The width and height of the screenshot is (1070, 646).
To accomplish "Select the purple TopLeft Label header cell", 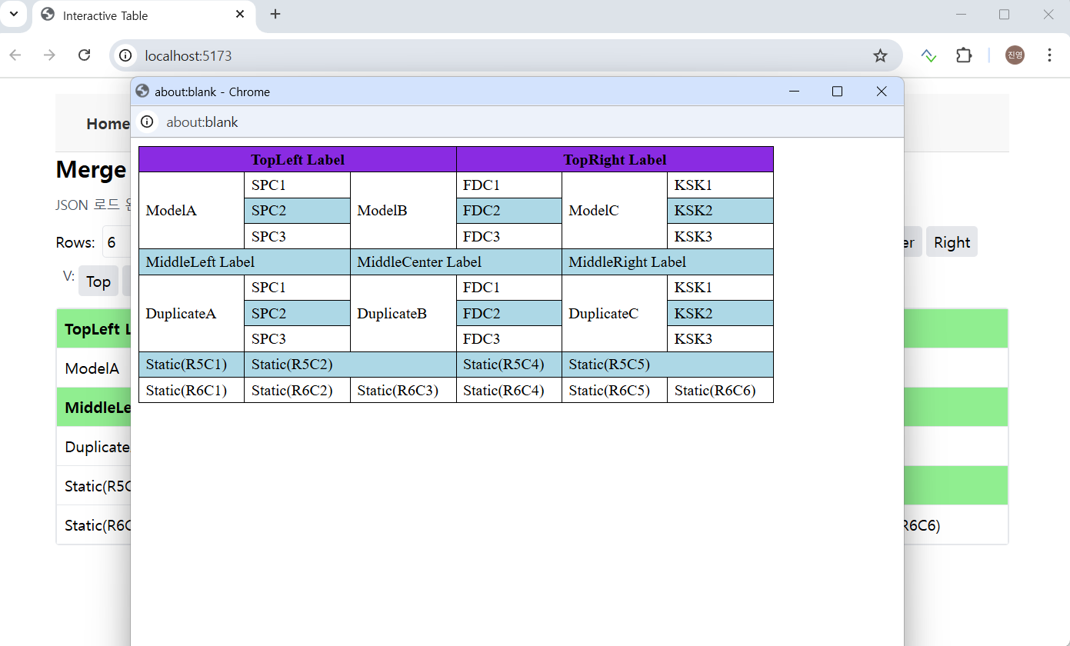I will click(x=297, y=160).
